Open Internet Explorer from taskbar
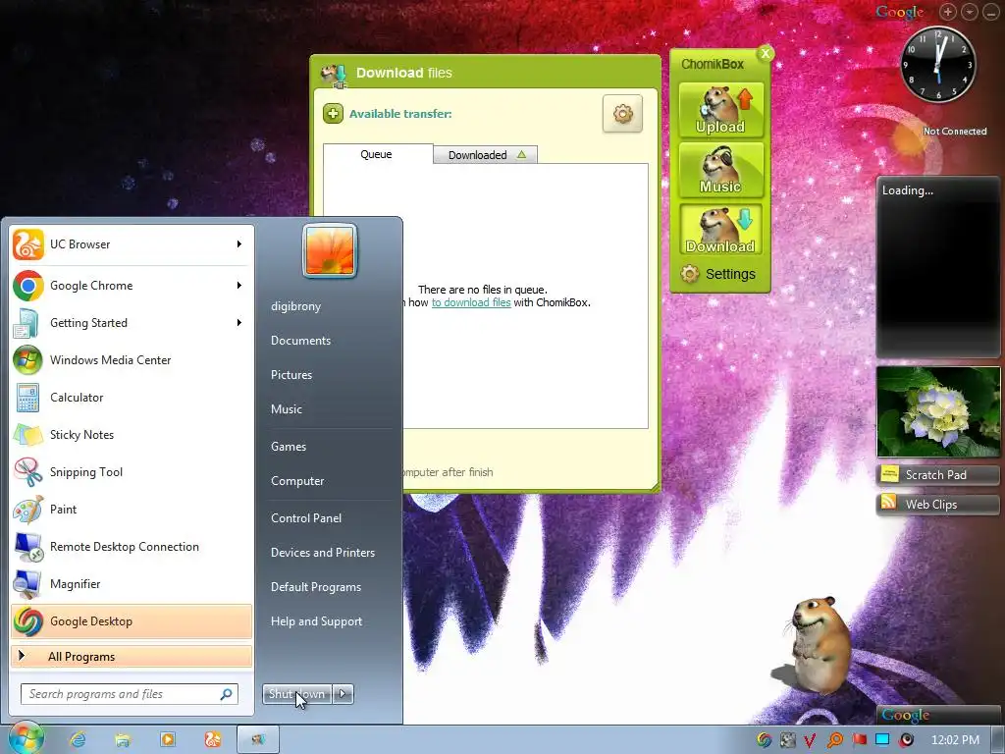 [x=78, y=740]
